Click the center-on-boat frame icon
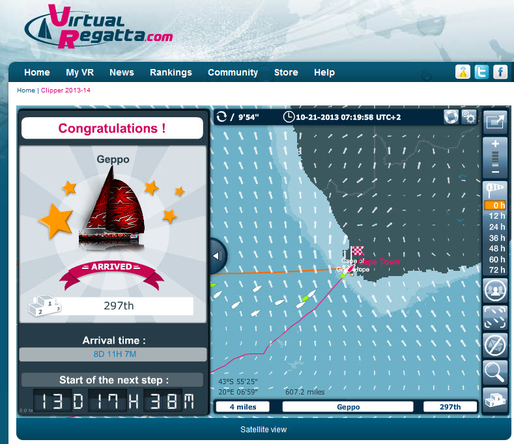Image resolution: width=514 pixels, height=444 pixels. (495, 318)
